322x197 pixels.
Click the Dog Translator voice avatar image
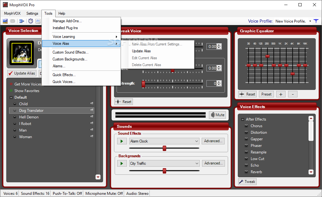coord(22,53)
